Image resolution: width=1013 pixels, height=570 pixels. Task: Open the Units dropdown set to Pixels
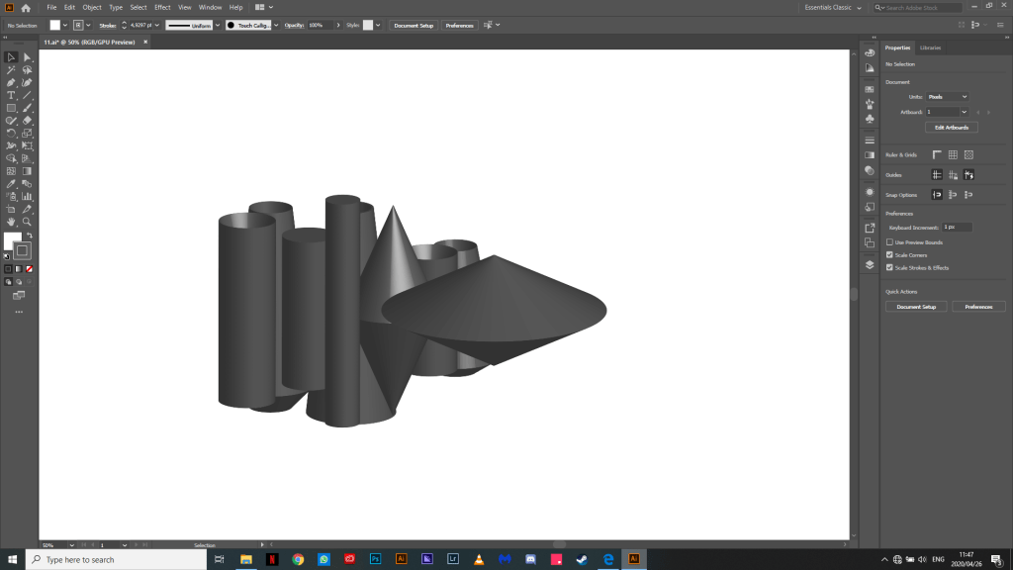coord(948,96)
